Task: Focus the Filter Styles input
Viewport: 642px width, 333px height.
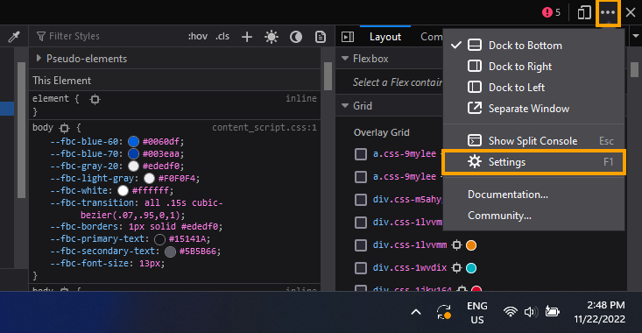Action: click(x=107, y=36)
